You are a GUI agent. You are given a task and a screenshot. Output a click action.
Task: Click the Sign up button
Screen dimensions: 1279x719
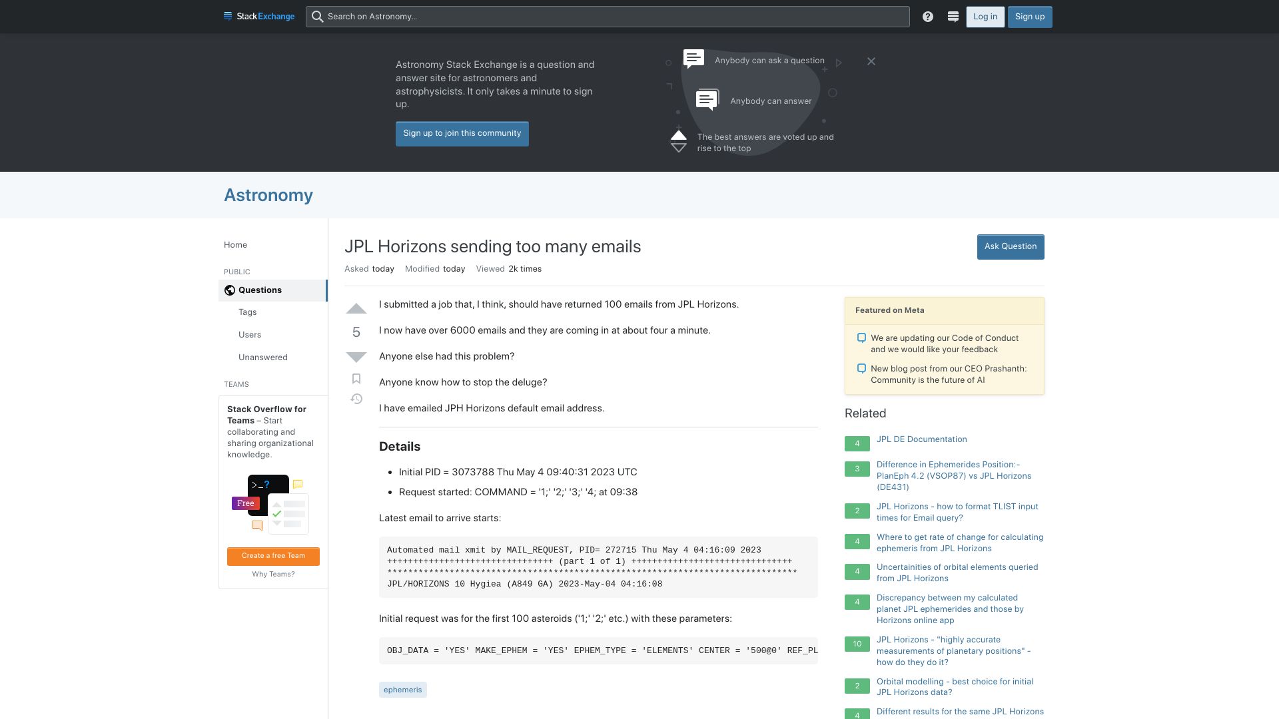(1030, 17)
